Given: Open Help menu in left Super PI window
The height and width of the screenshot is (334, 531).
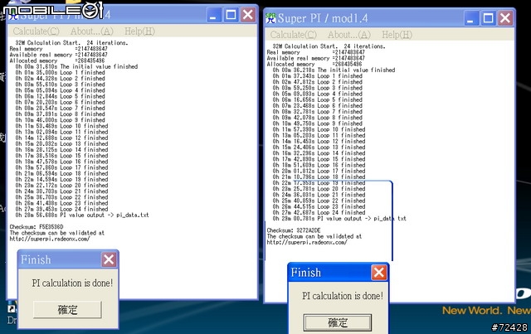Looking at the screenshot, I should pos(139,31).
